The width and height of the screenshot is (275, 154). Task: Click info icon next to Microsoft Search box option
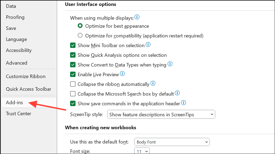point(177,93)
